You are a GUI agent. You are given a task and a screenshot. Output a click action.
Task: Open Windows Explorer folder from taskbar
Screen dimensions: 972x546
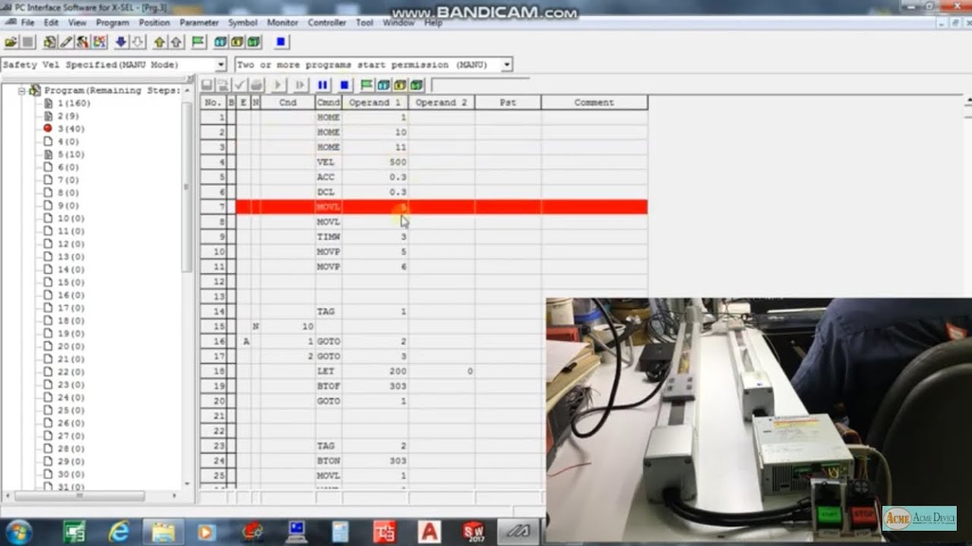pyautogui.click(x=163, y=532)
